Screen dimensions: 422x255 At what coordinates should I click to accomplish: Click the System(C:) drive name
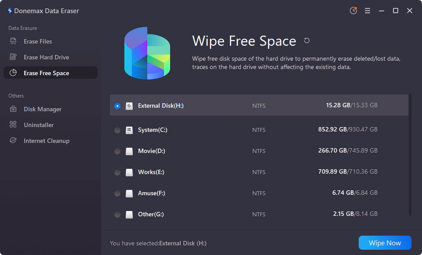coord(153,130)
